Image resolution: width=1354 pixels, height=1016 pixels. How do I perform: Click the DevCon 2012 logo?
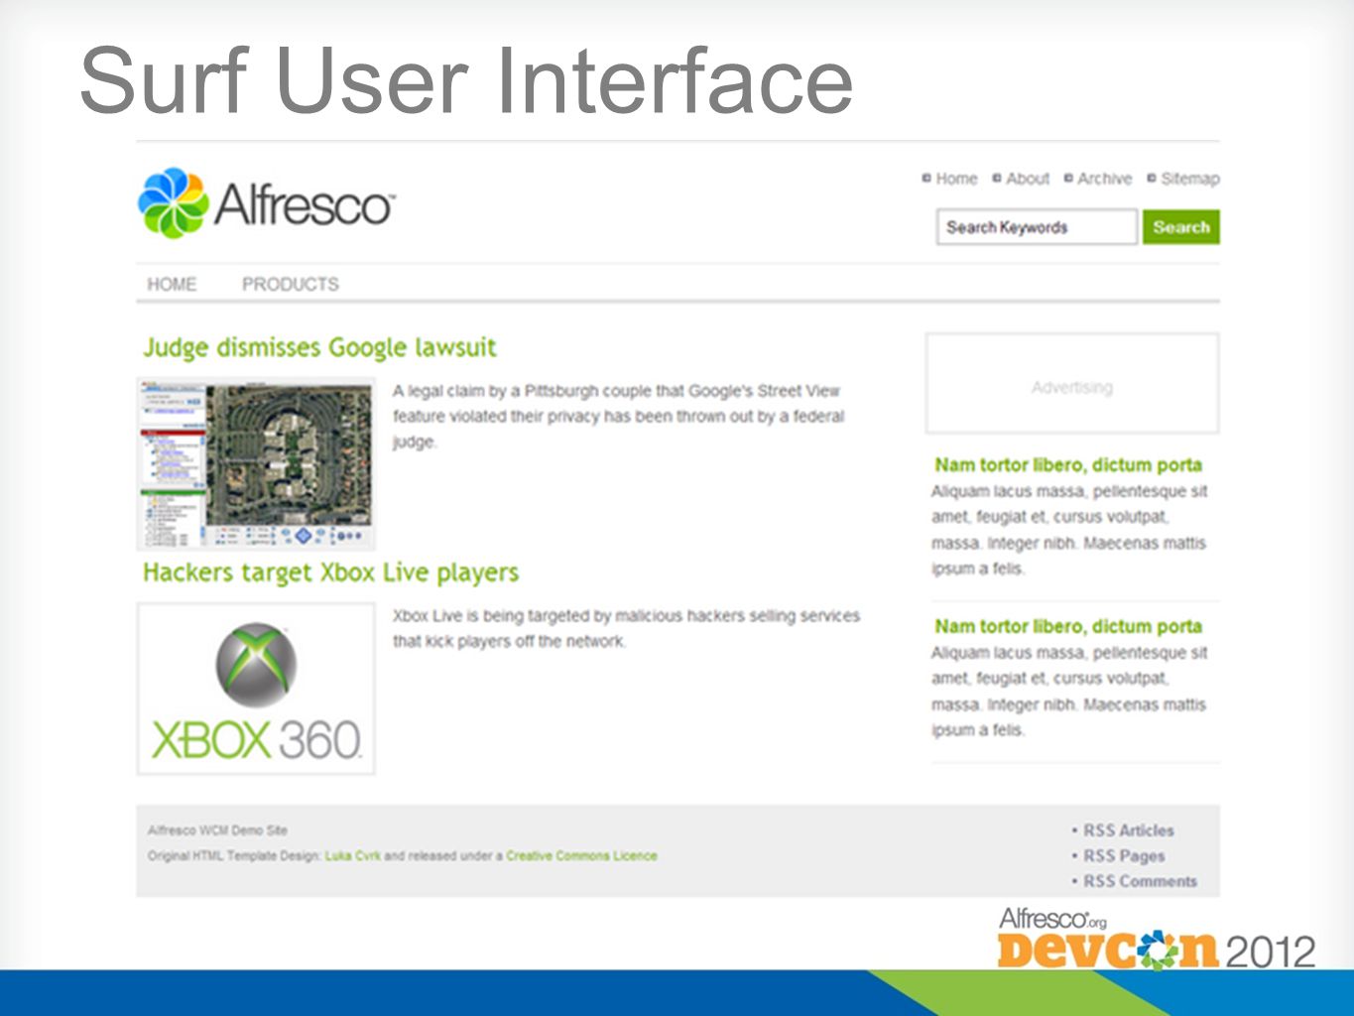pyautogui.click(x=1157, y=939)
